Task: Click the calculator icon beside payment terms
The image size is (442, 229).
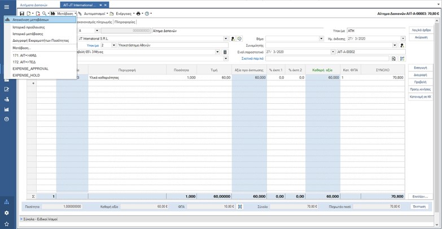Action: 225,52
